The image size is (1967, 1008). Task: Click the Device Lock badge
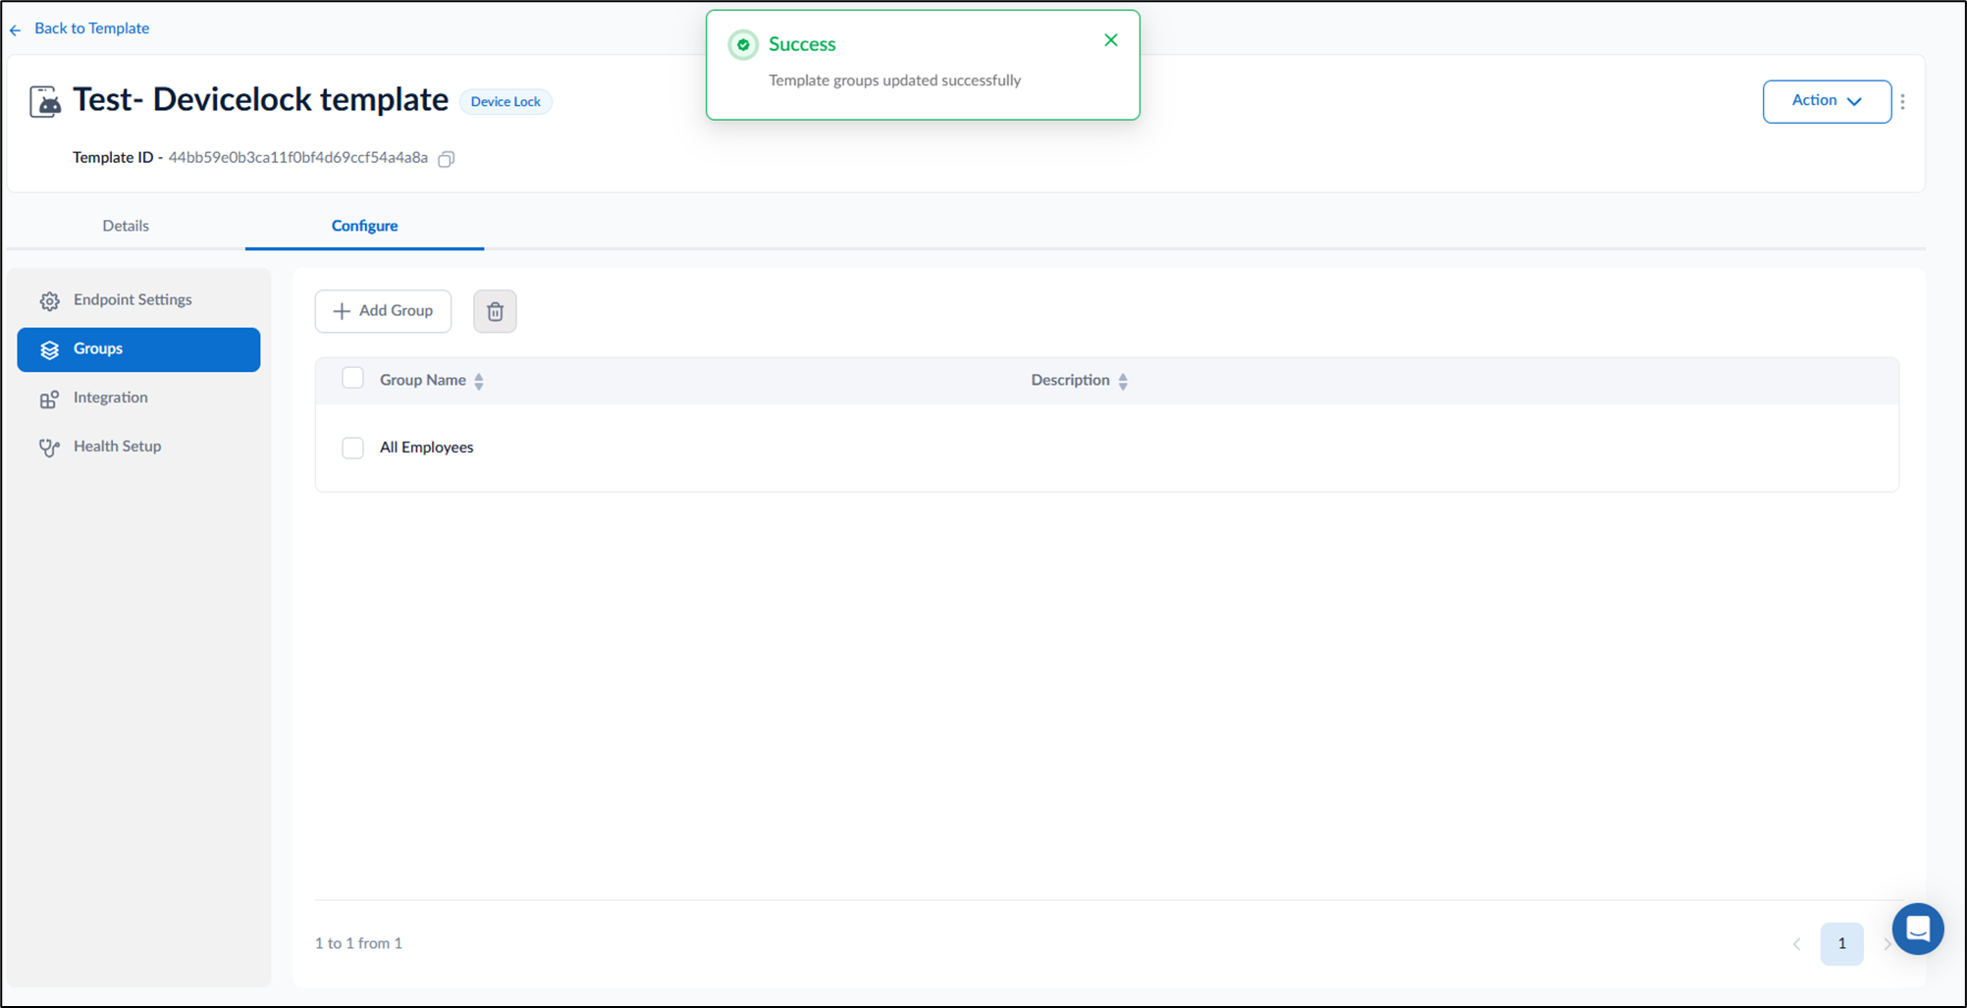click(x=505, y=101)
